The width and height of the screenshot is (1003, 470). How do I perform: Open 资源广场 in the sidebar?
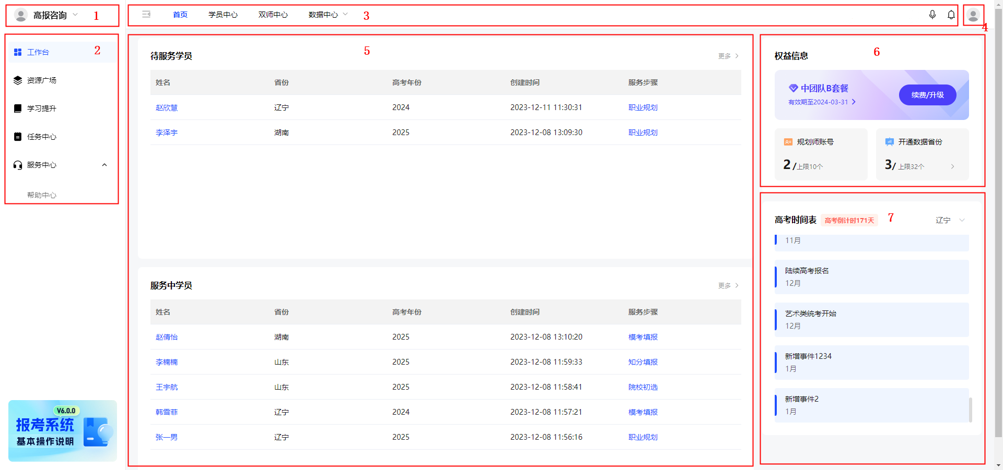42,80
